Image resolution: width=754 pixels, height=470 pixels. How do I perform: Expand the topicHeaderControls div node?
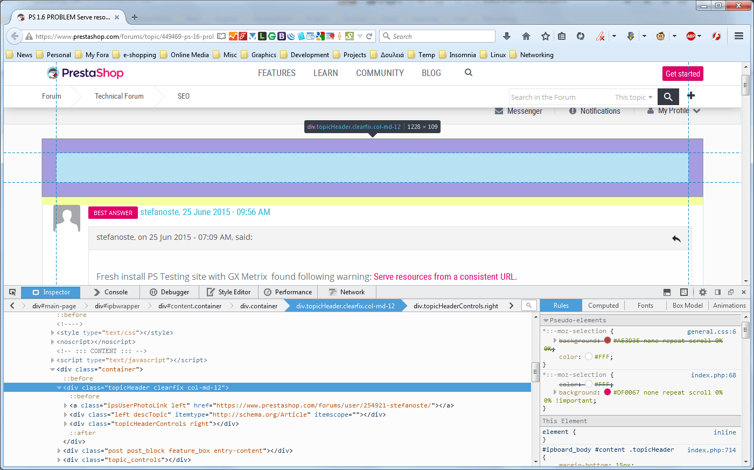coord(66,424)
